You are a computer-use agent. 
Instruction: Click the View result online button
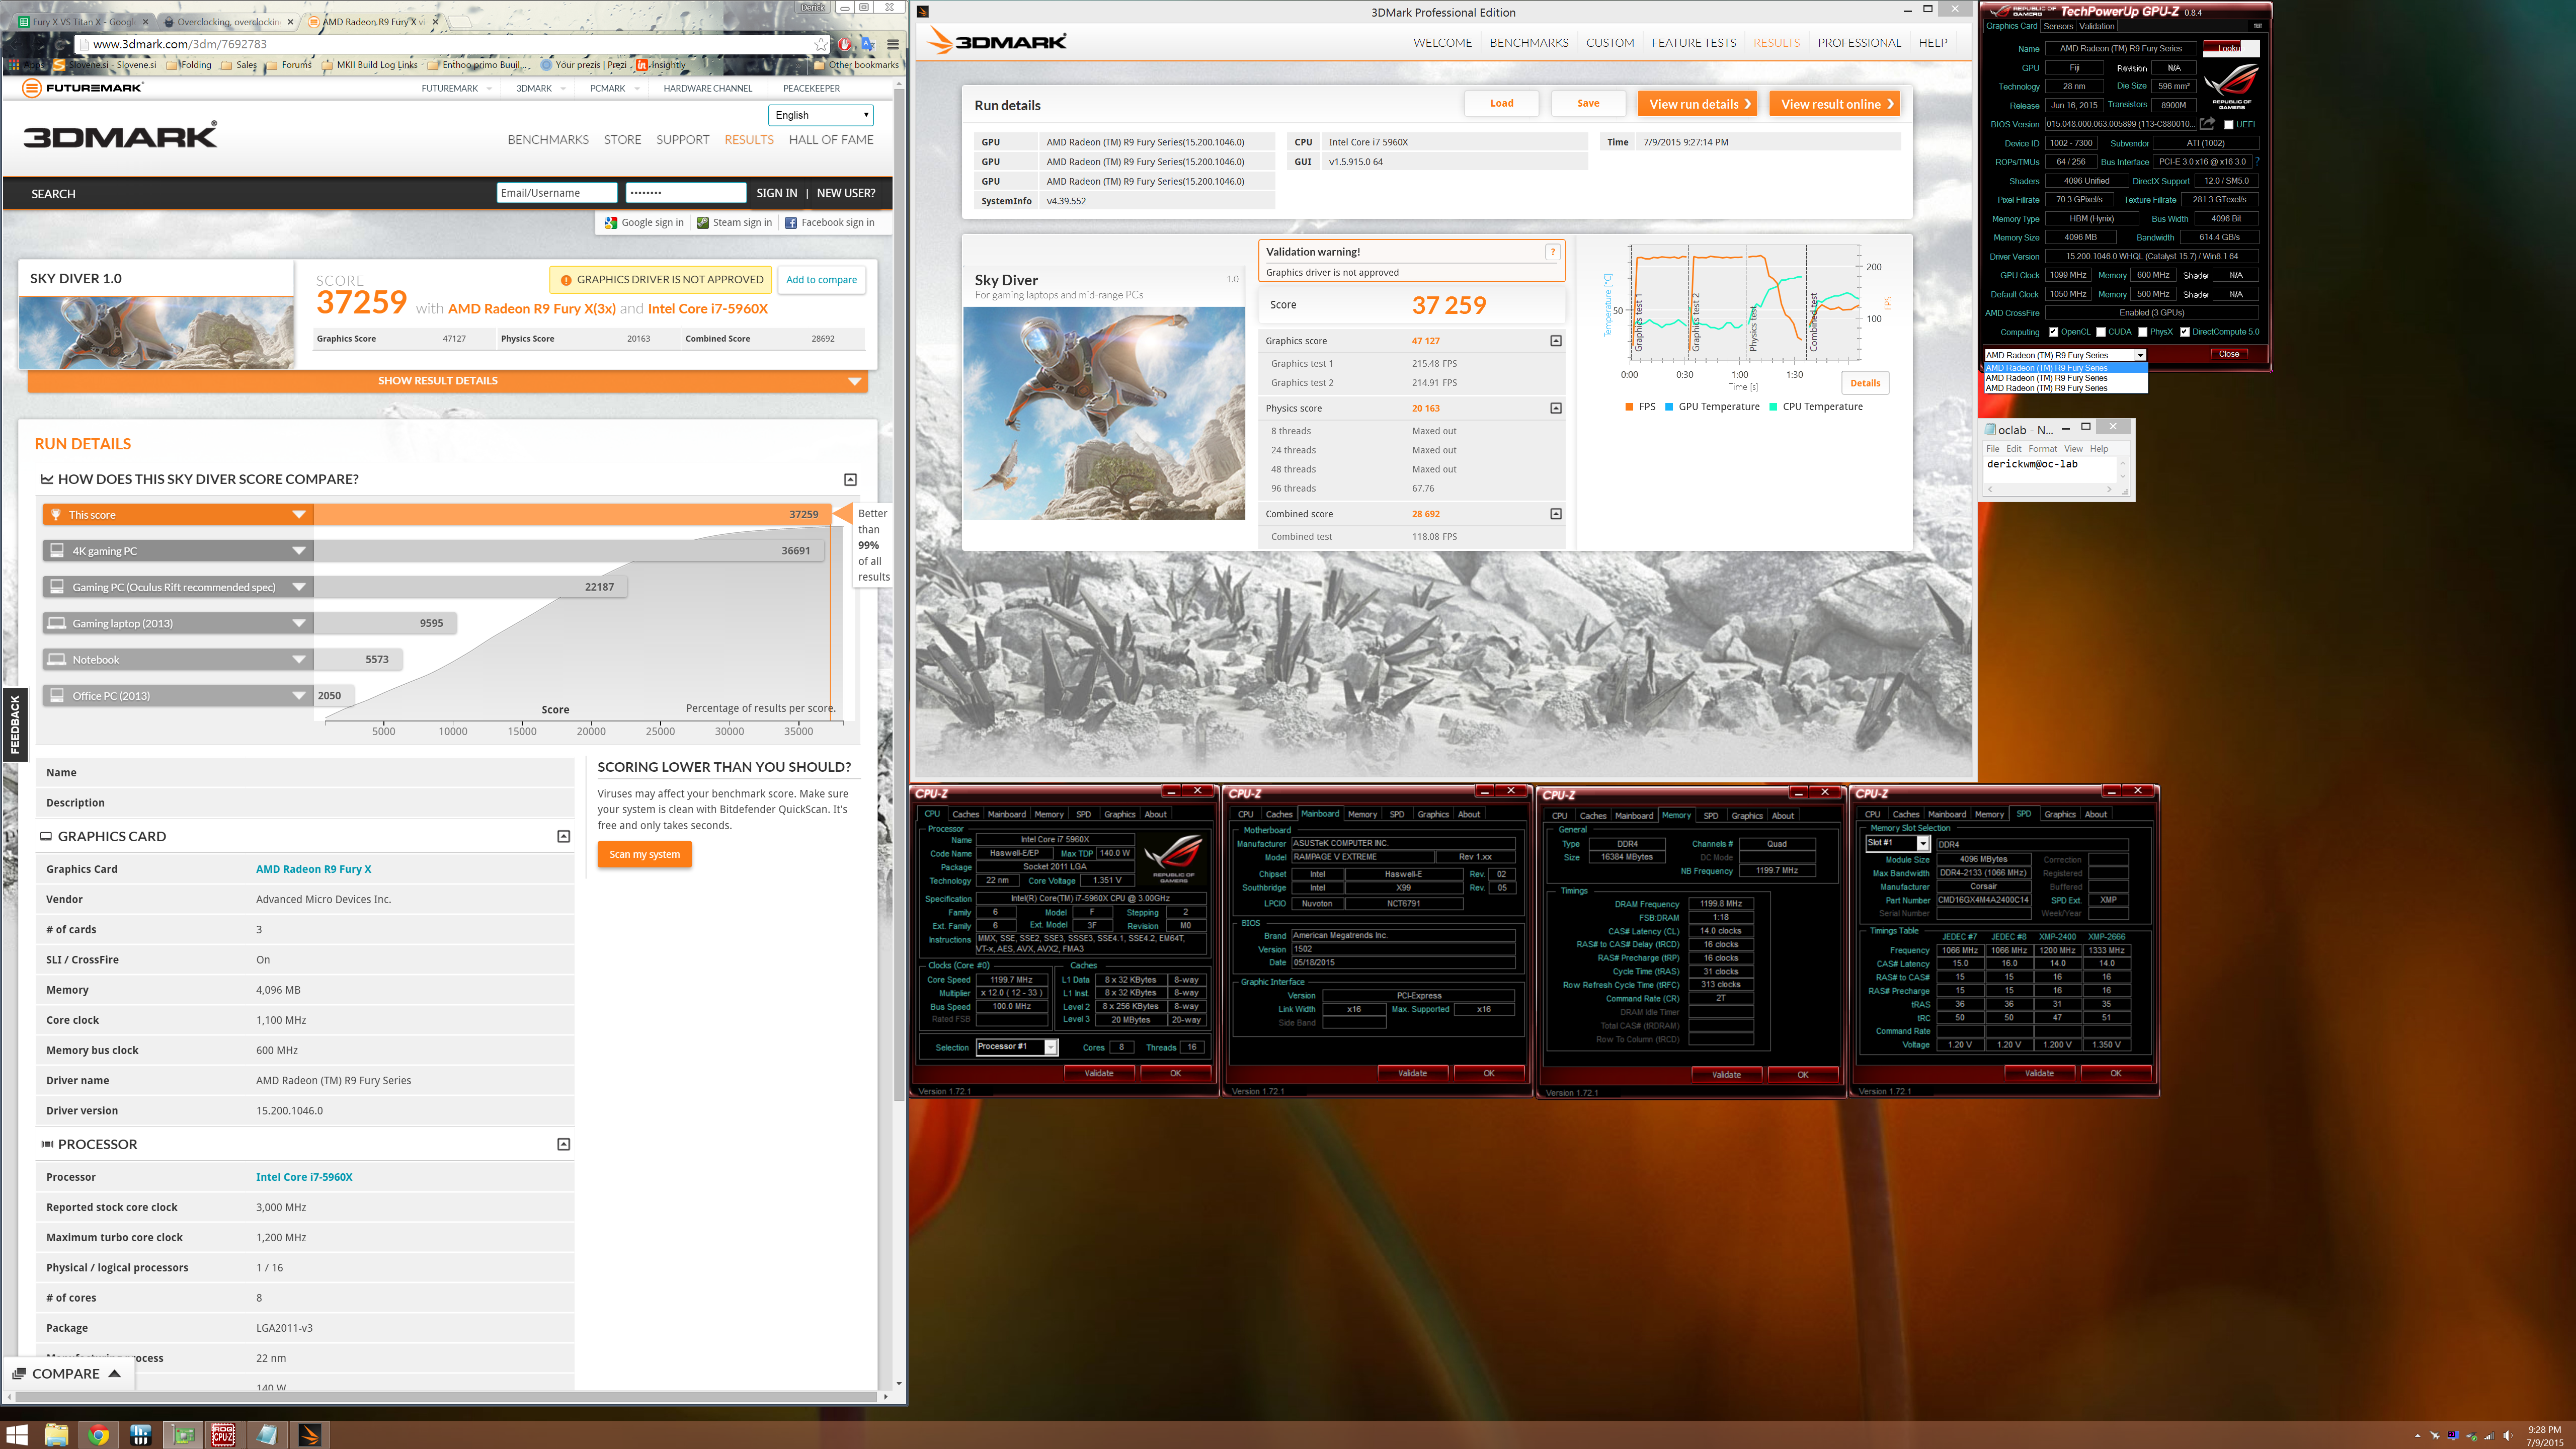point(1834,104)
